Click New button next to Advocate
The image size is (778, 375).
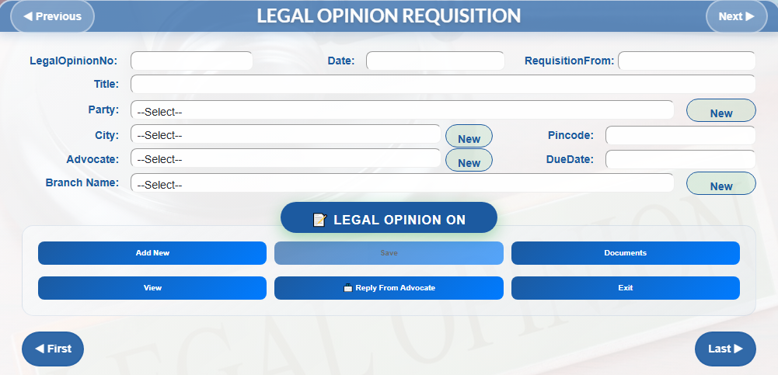[469, 161]
